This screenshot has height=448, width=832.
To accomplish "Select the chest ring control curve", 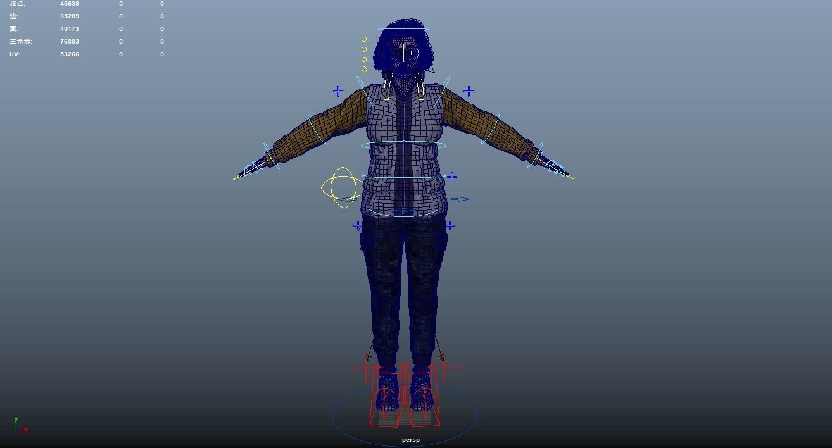I will (404, 146).
